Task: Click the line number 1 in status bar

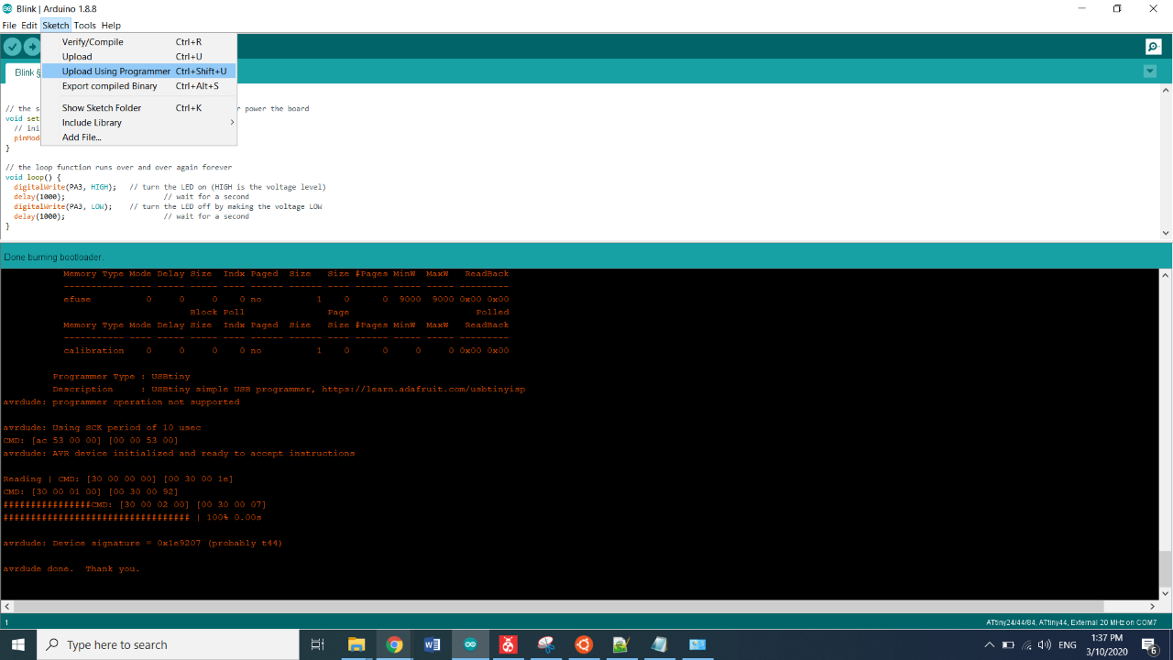Action: coord(6,622)
